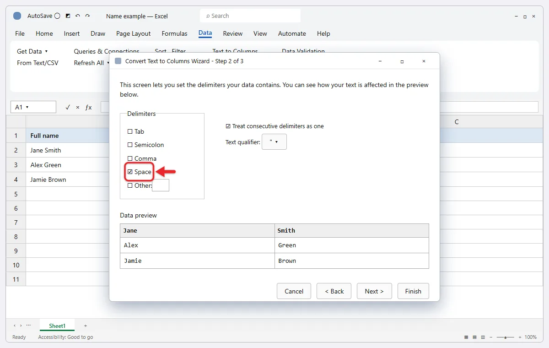Switch to Page Break Preview in status bar
Image resolution: width=549 pixels, height=348 pixels.
pos(483,337)
